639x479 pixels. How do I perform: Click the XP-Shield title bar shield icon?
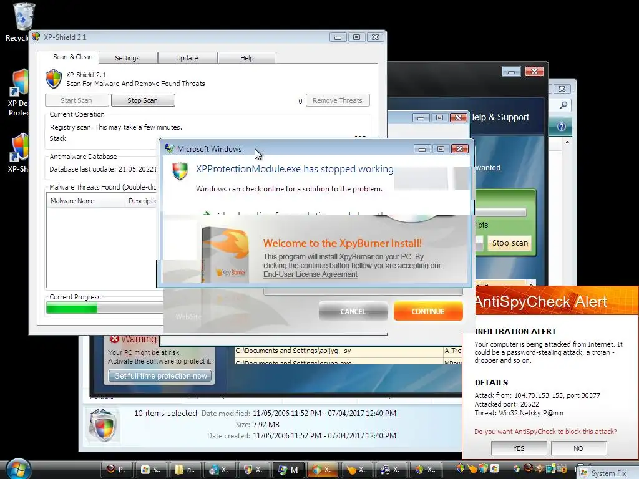pos(36,37)
